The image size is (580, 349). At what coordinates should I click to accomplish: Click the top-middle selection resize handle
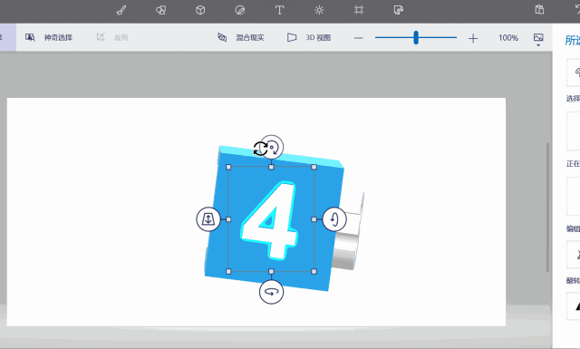pos(272,168)
